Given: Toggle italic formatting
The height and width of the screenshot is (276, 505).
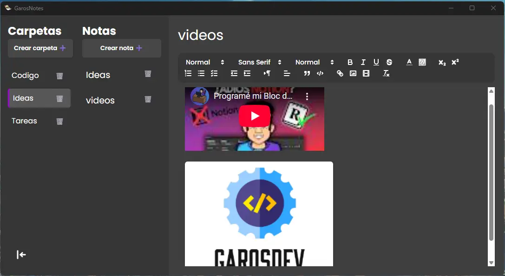Looking at the screenshot, I should tap(363, 62).
